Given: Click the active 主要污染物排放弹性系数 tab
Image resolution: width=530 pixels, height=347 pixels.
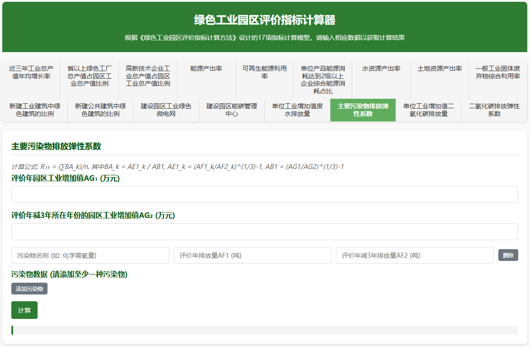Looking at the screenshot, I should pos(363,110).
